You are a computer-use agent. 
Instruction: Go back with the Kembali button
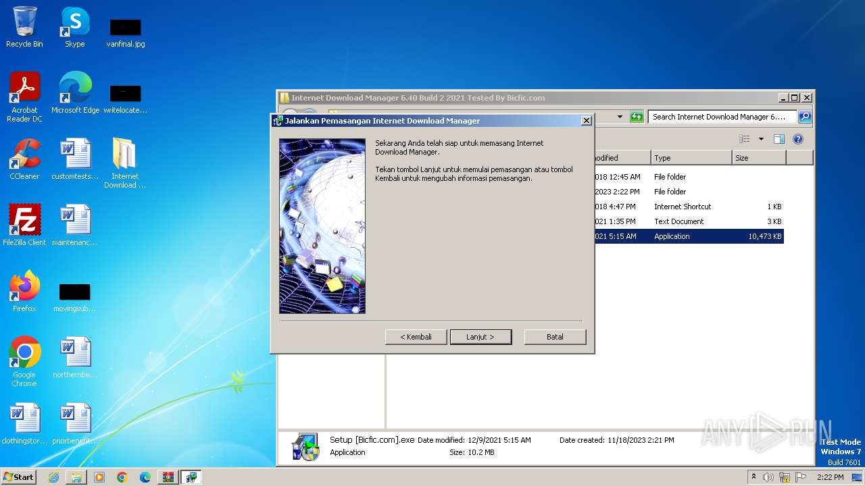pos(416,337)
